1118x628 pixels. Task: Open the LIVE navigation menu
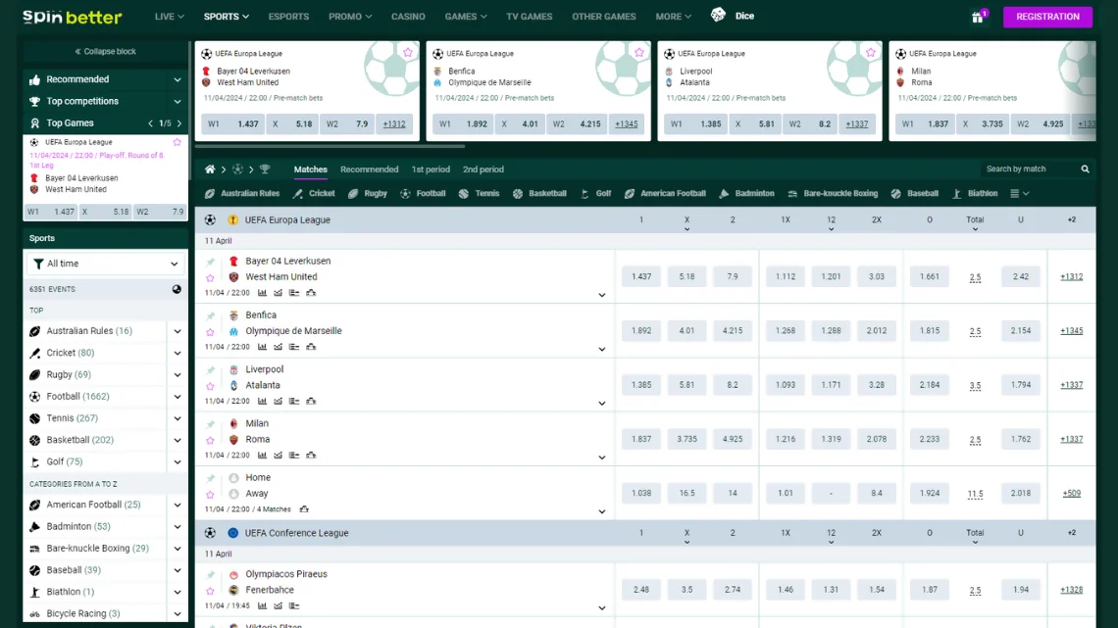169,17
